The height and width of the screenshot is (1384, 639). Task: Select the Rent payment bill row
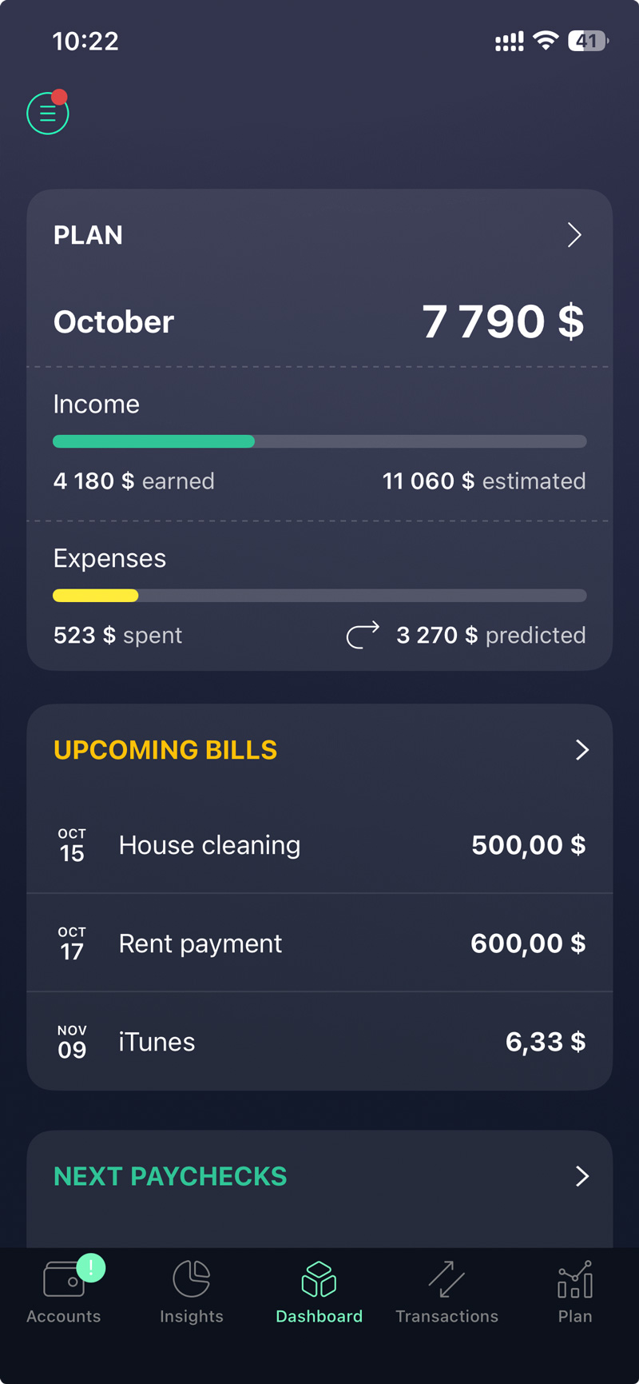(319, 943)
